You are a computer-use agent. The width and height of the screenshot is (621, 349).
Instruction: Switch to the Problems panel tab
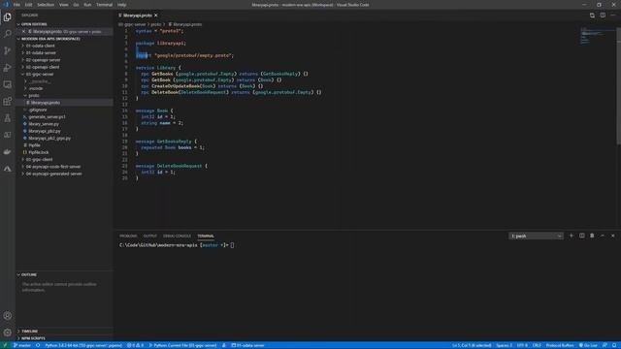pos(128,236)
